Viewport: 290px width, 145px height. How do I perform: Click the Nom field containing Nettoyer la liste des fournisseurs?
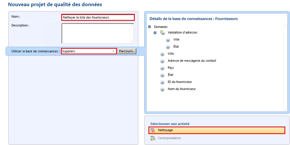coord(98,18)
